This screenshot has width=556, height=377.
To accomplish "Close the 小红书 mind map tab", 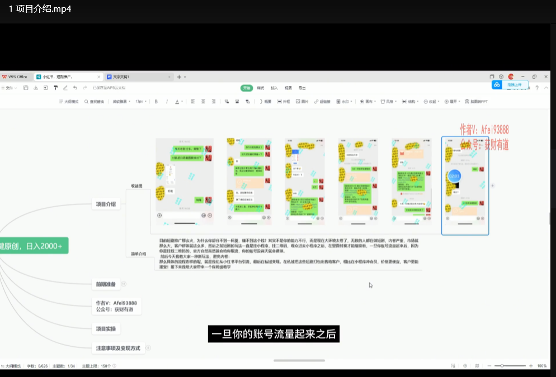I will 98,77.
